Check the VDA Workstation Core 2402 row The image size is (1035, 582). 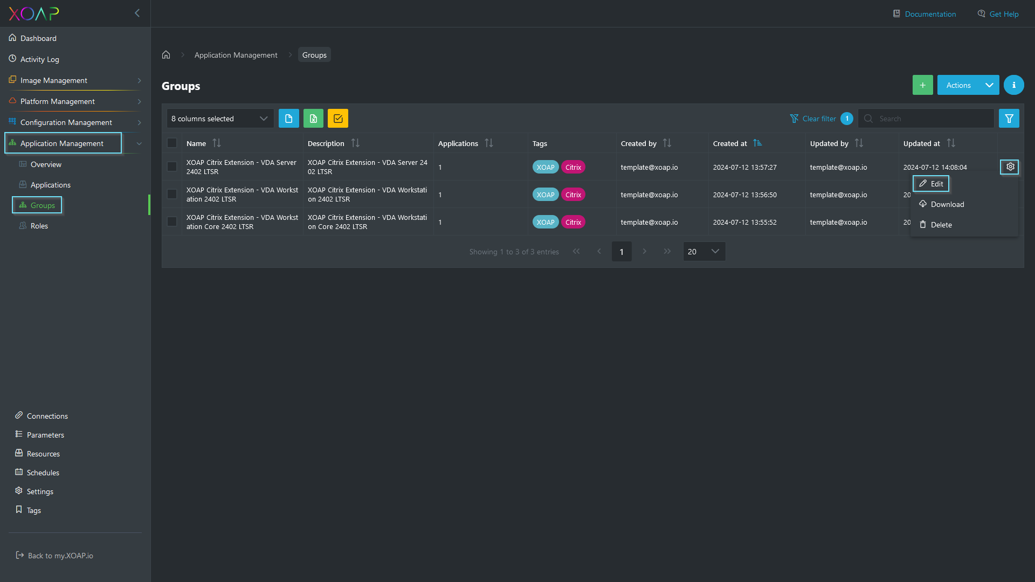(x=172, y=221)
